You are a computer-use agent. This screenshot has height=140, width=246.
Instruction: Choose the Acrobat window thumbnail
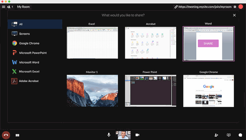click(151, 43)
